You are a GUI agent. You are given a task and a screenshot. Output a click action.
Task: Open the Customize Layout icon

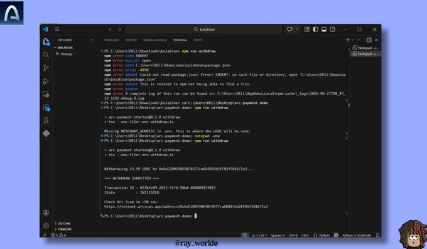(306, 29)
